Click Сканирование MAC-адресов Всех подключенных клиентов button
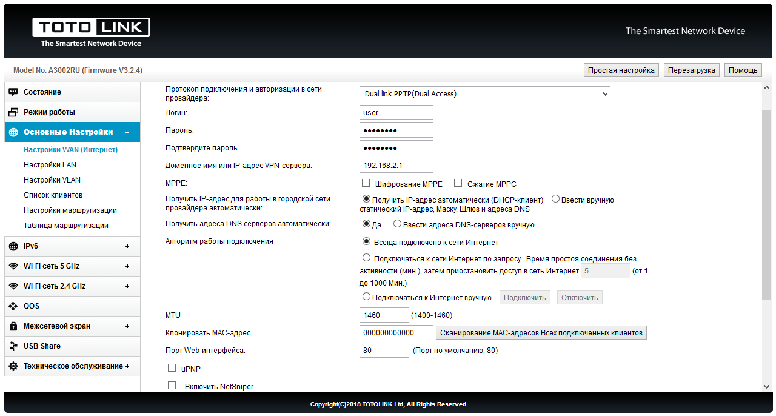Image resolution: width=776 pixels, height=416 pixels. pos(541,333)
